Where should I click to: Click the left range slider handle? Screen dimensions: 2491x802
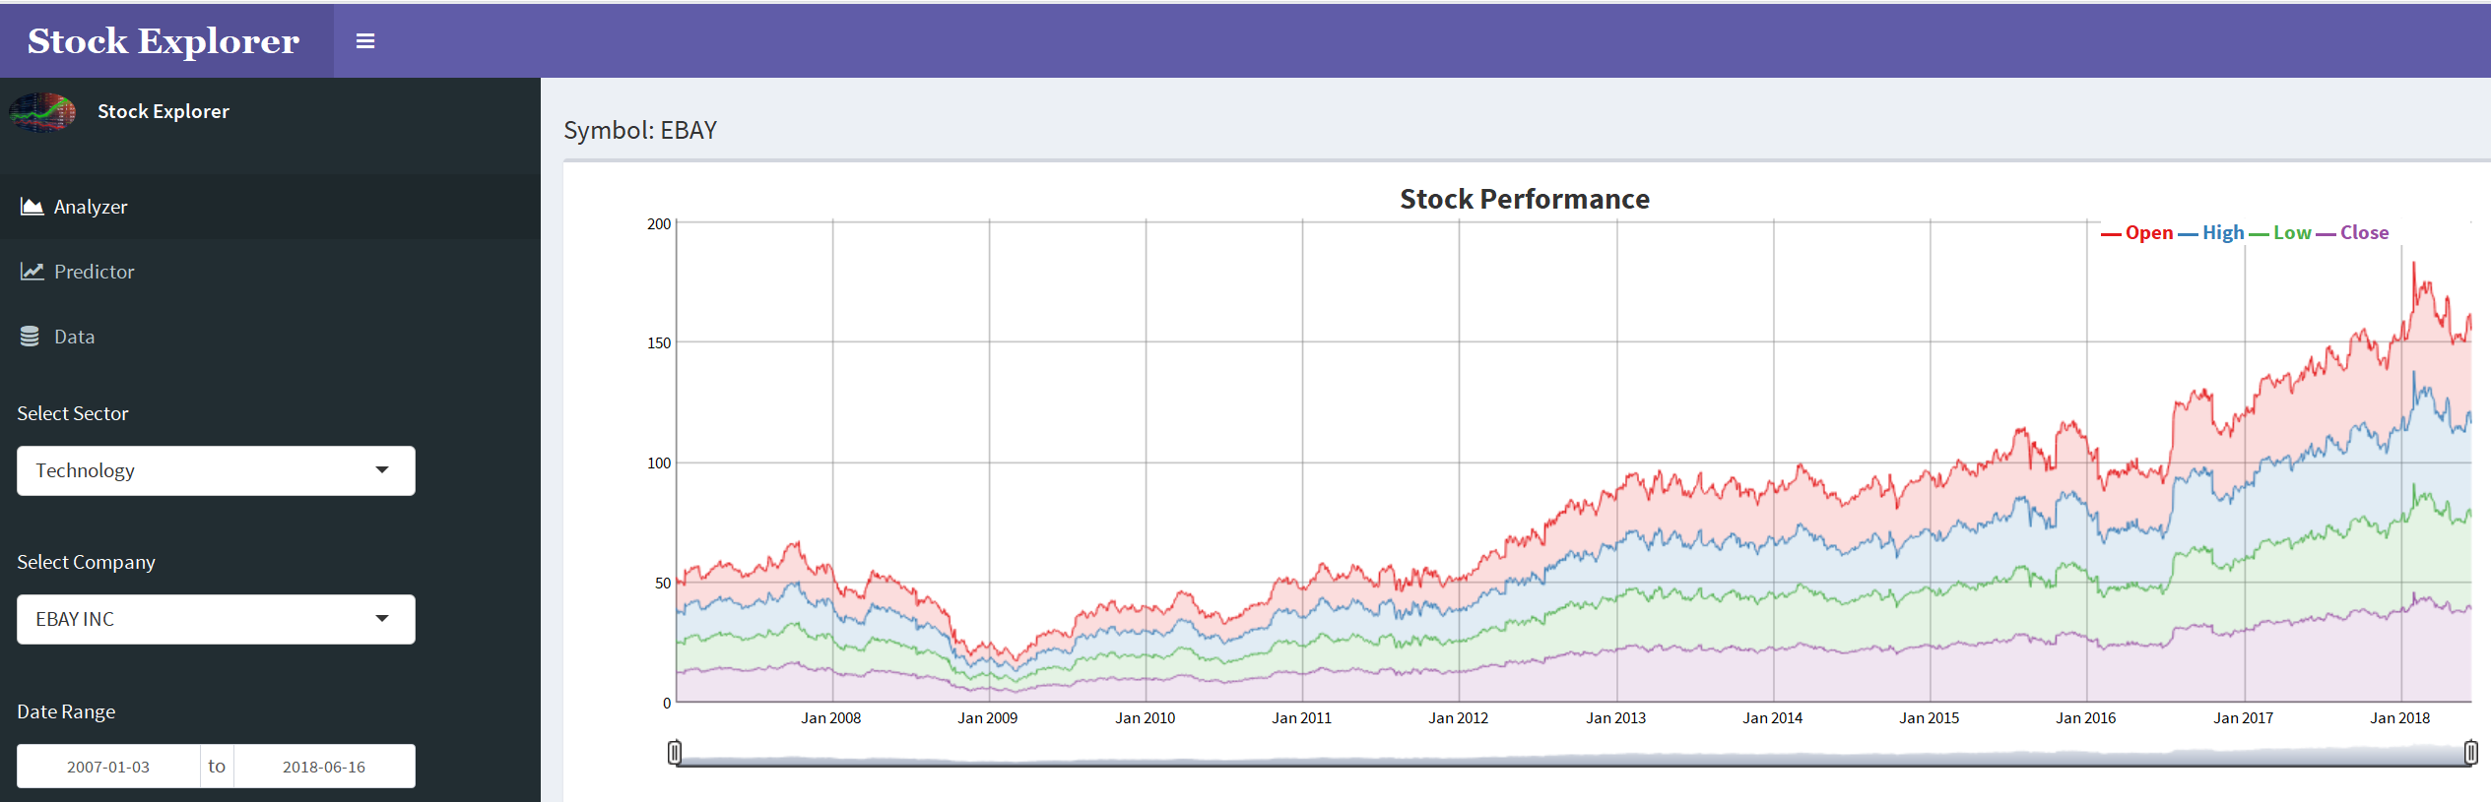[x=675, y=753]
